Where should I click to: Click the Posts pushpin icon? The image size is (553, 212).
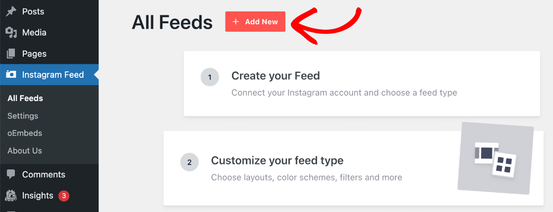11,11
